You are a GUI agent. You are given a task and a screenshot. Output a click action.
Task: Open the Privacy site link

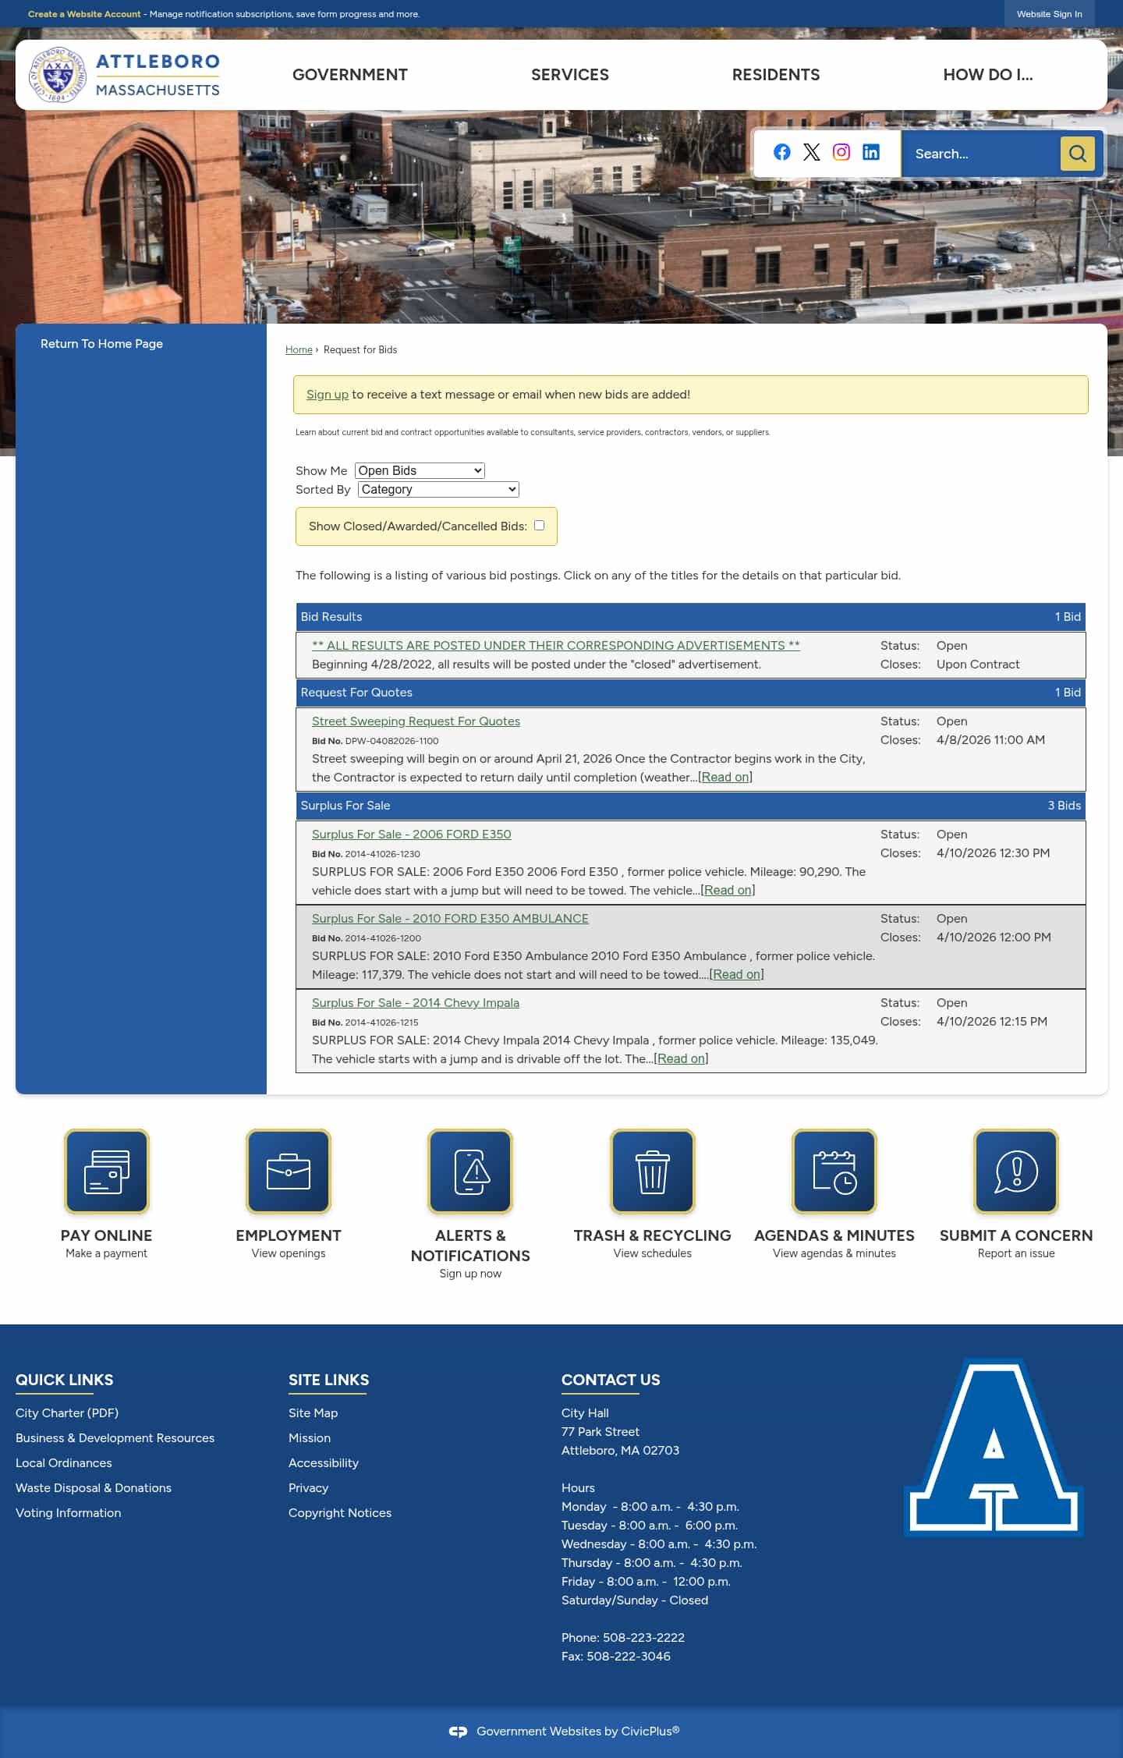click(x=308, y=1487)
